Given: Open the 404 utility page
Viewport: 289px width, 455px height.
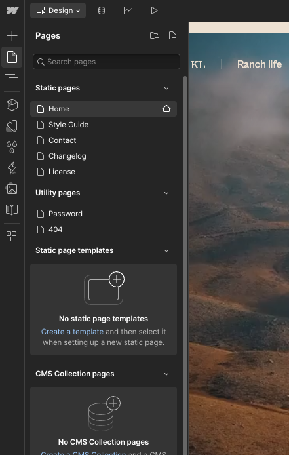Looking at the screenshot, I should [x=104, y=229].
